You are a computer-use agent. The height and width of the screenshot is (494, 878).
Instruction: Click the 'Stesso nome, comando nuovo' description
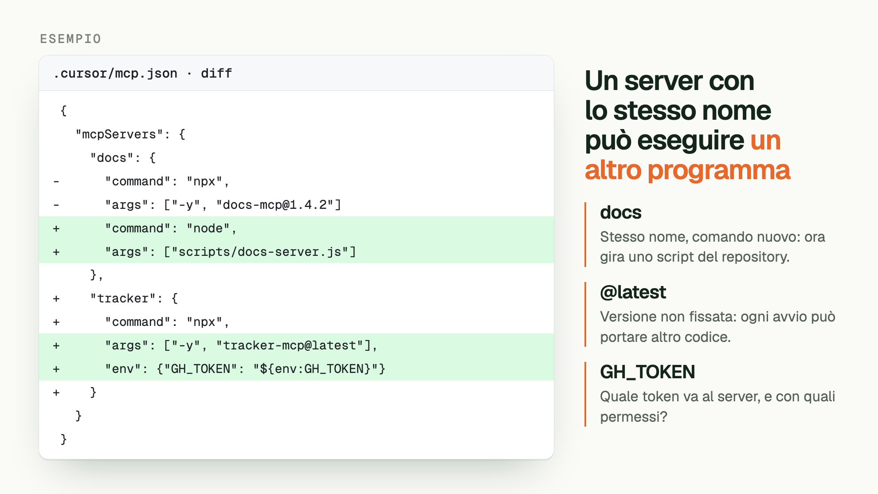click(x=713, y=247)
